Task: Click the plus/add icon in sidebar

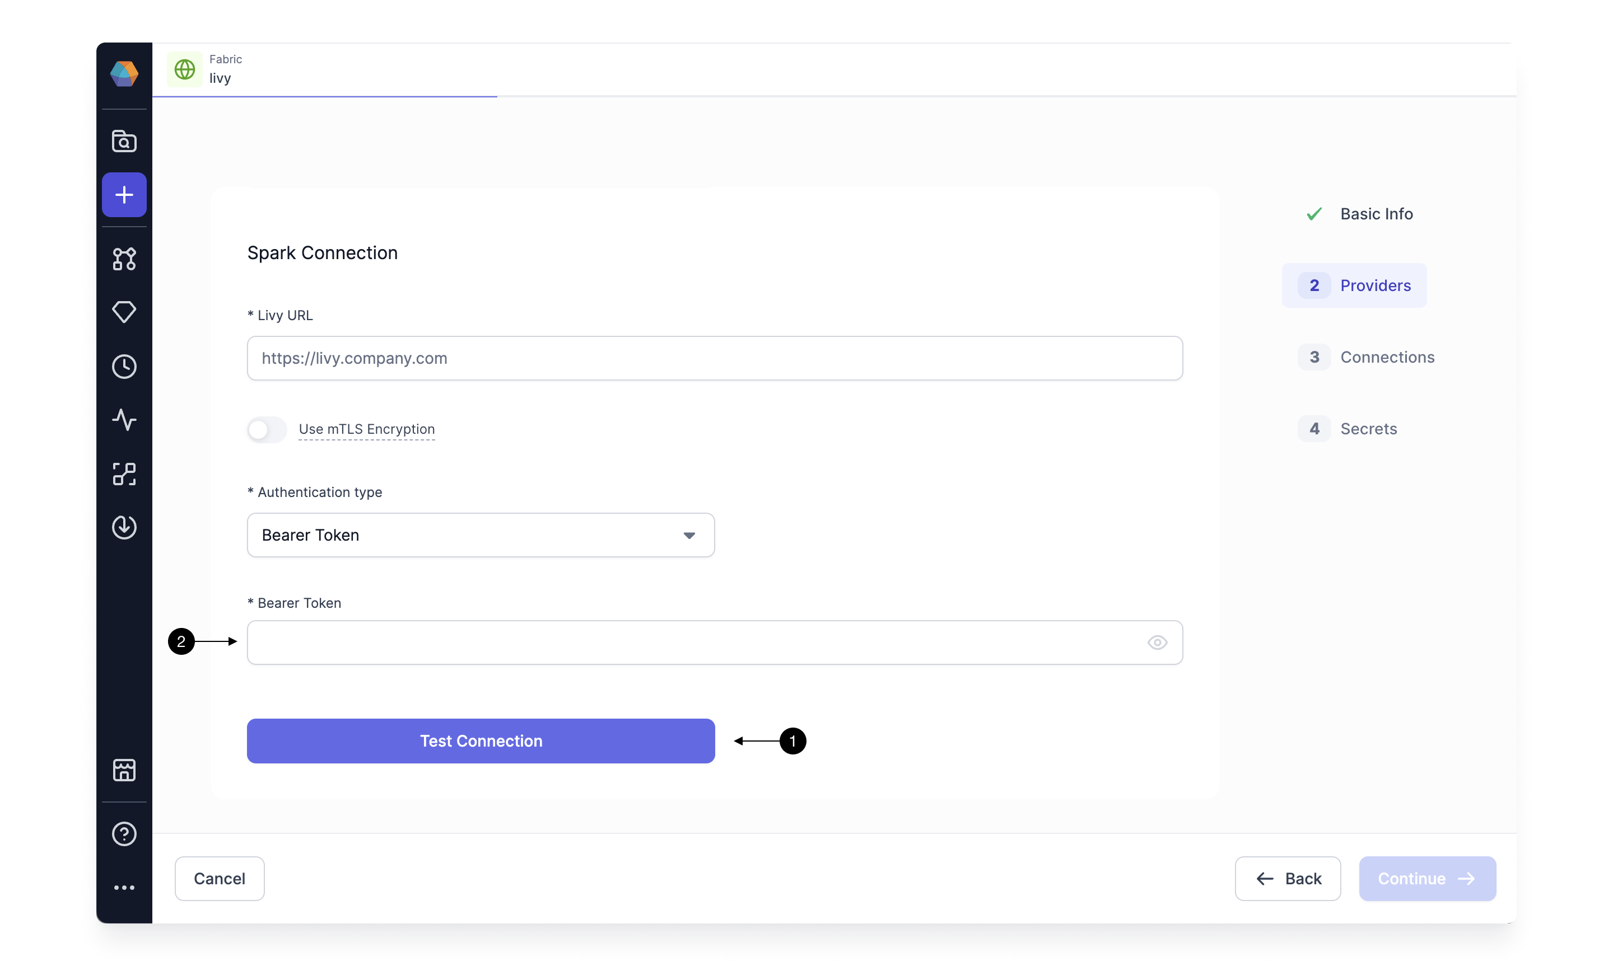Action: pos(124,194)
